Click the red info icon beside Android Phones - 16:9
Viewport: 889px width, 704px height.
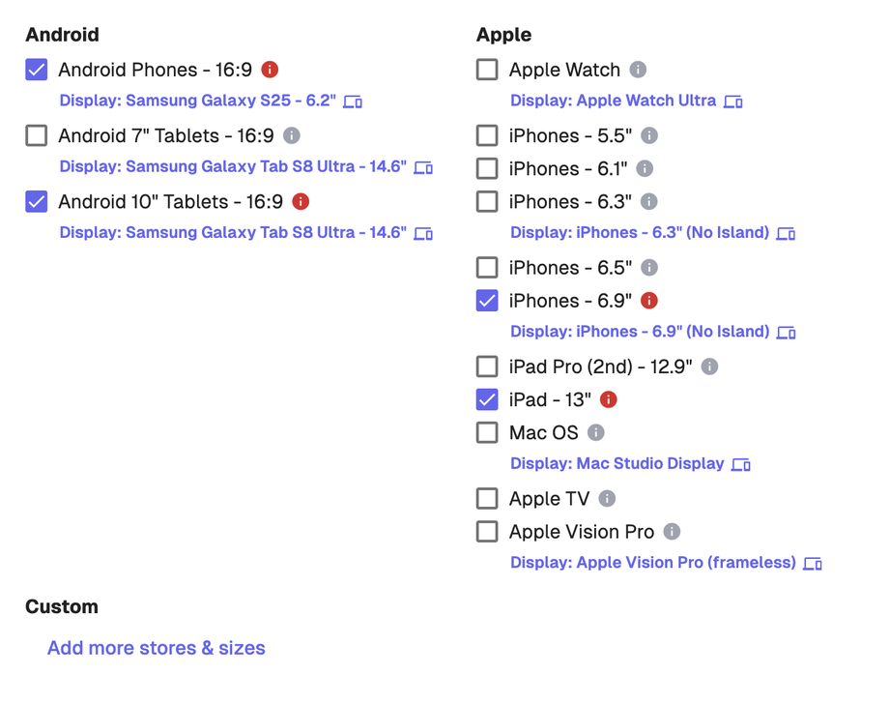[270, 70]
